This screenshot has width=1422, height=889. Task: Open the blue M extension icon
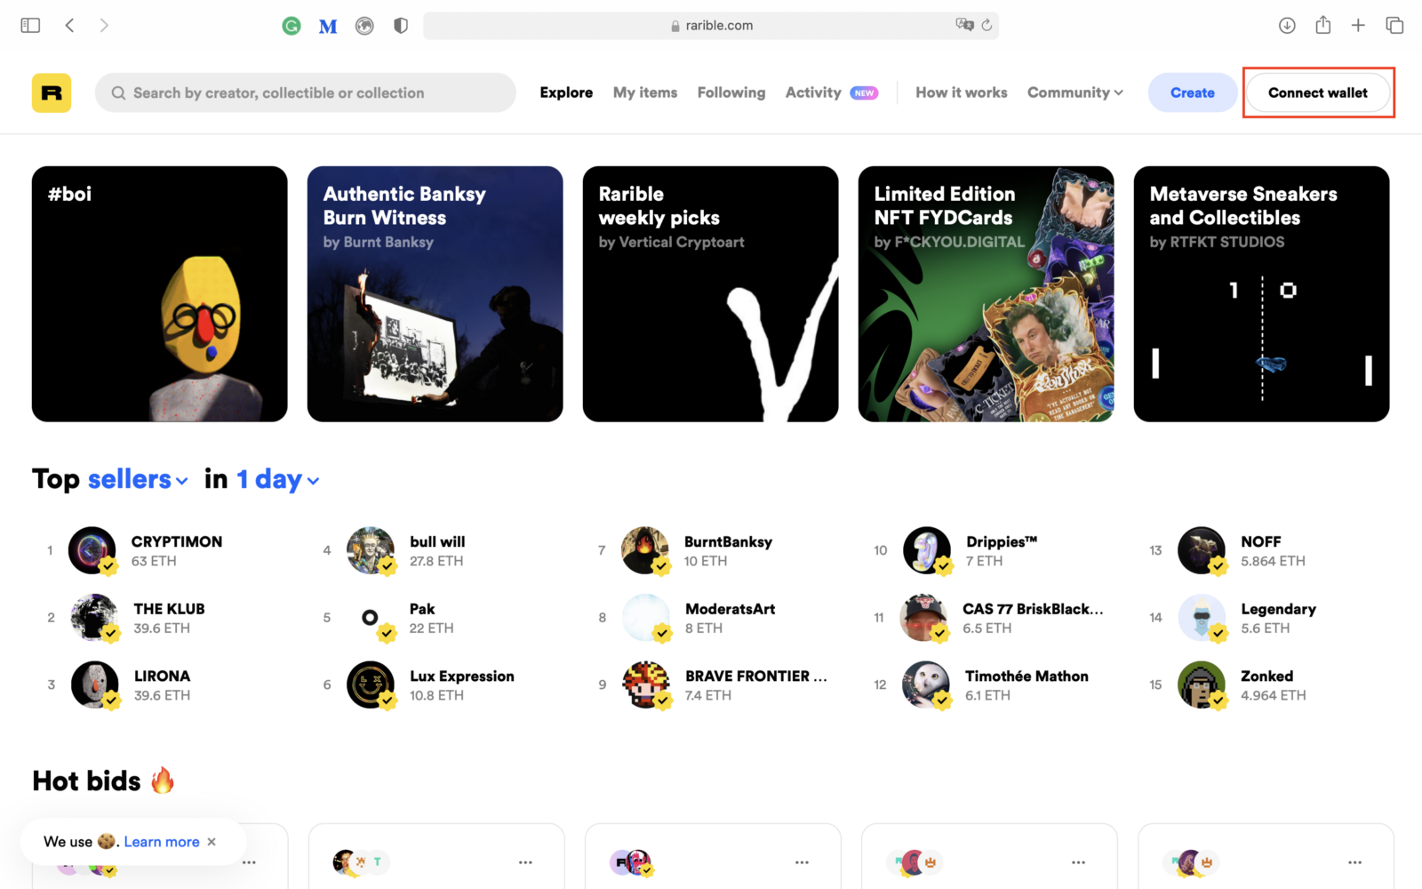click(x=328, y=27)
